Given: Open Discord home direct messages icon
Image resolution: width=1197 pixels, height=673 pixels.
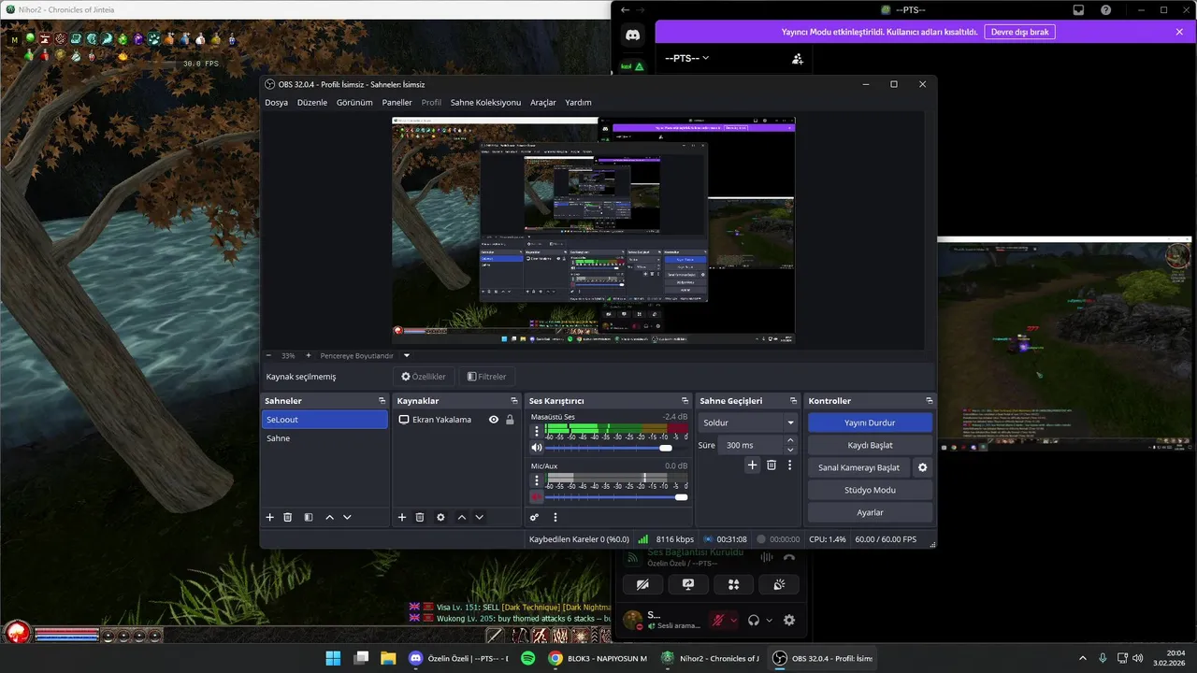Looking at the screenshot, I should tap(632, 36).
